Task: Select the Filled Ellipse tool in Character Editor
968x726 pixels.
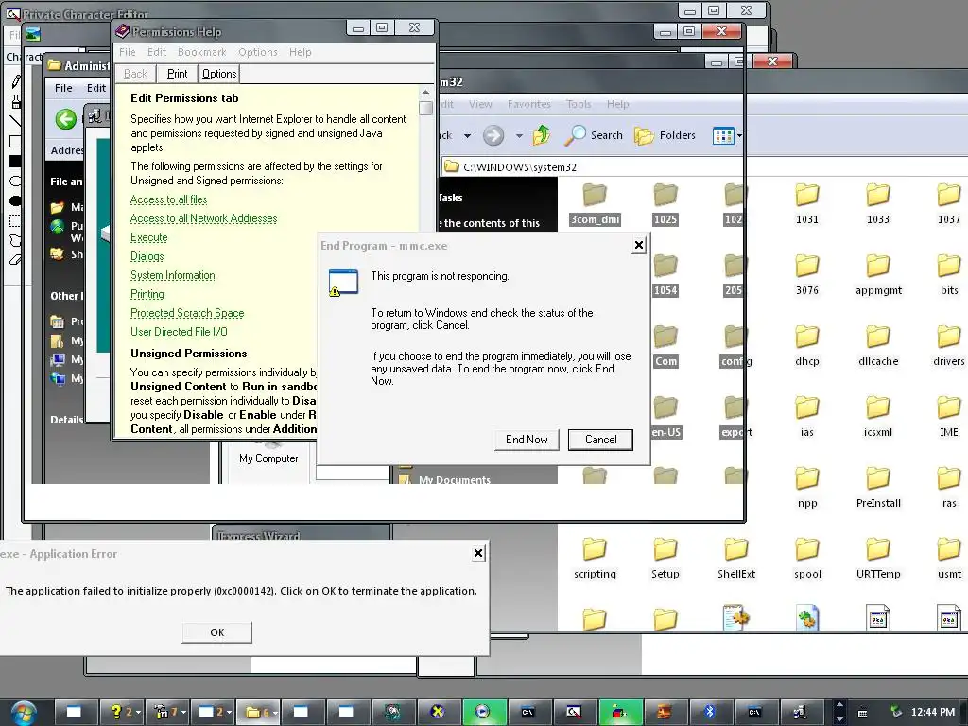Action: pyautogui.click(x=15, y=200)
